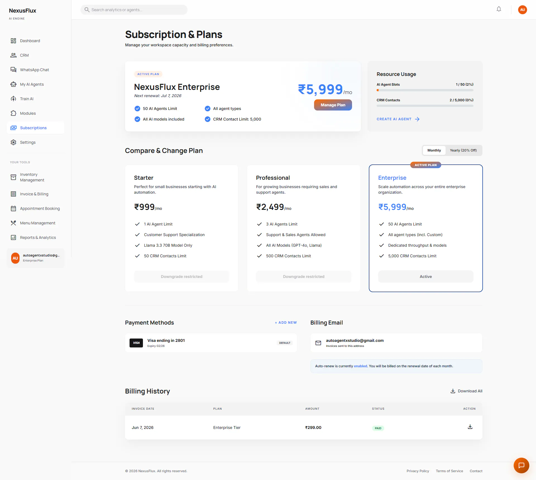Open the Train AI sidebar icon

coord(13,99)
